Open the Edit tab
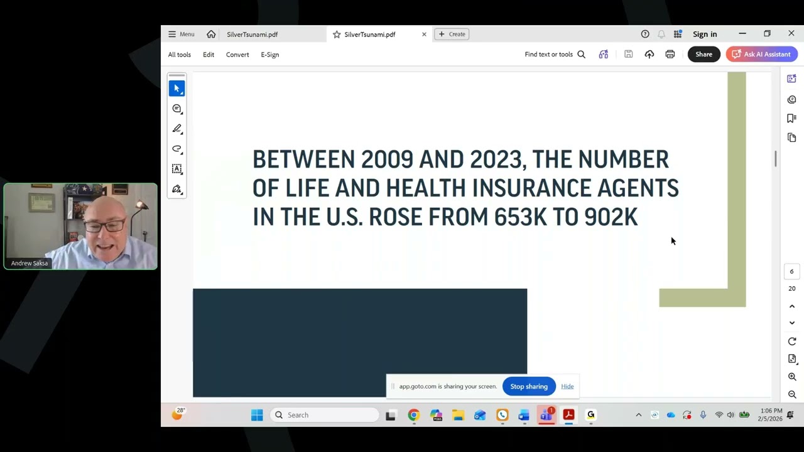 (x=209, y=55)
